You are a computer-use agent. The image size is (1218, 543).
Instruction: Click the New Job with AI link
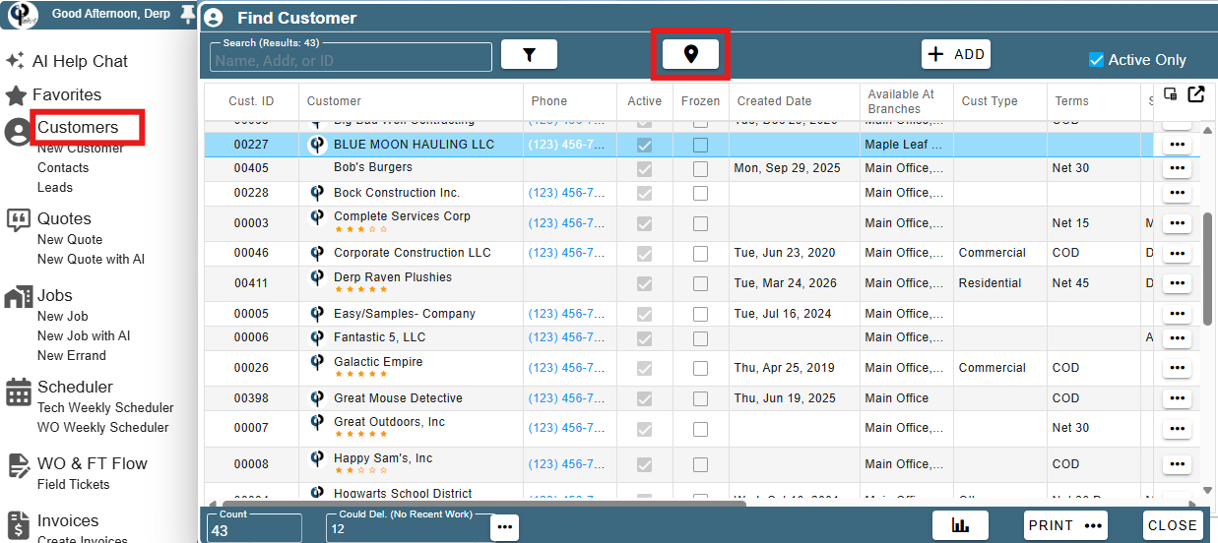[x=84, y=336]
